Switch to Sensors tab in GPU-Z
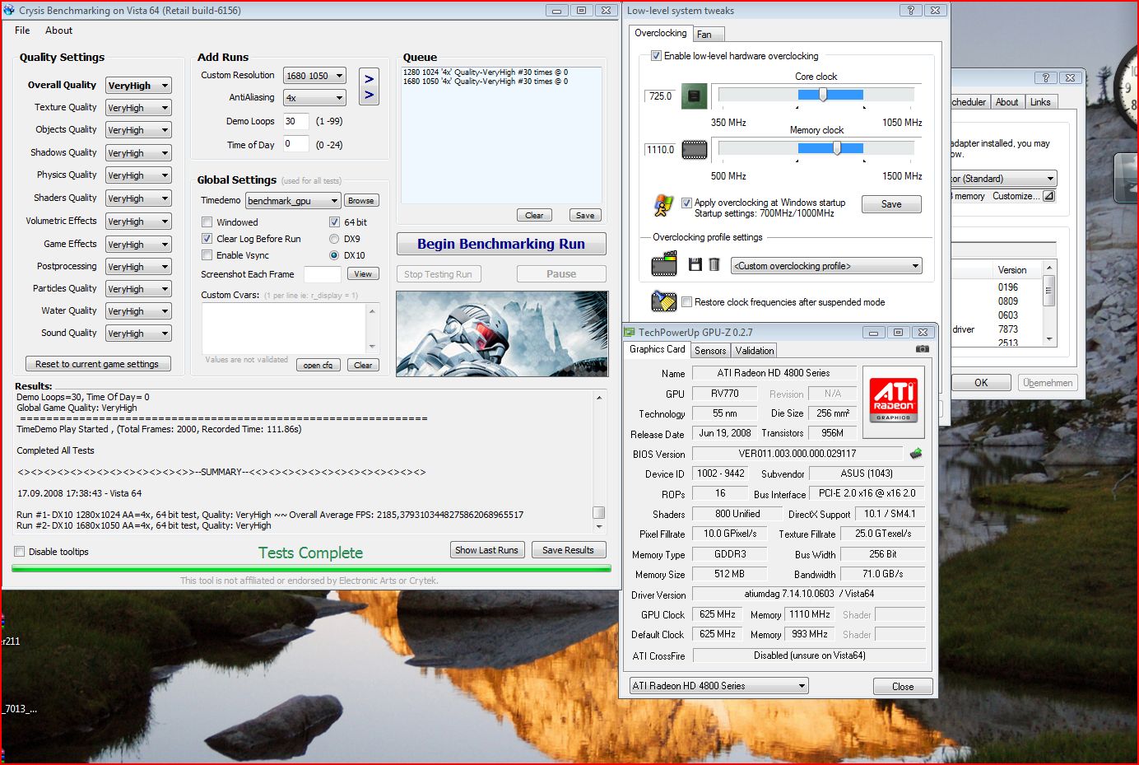 [710, 351]
